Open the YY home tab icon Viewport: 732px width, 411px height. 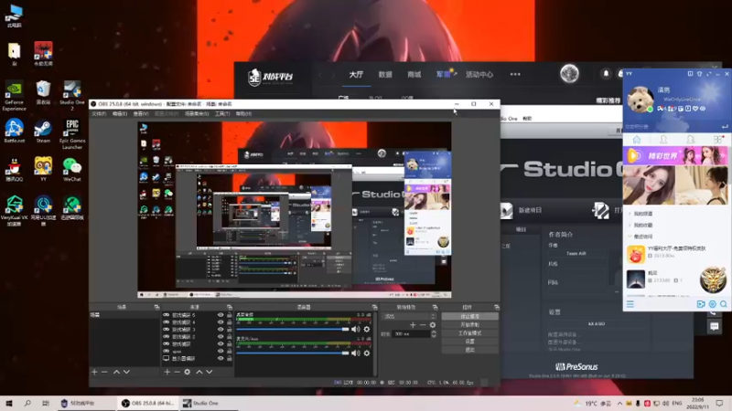636,140
